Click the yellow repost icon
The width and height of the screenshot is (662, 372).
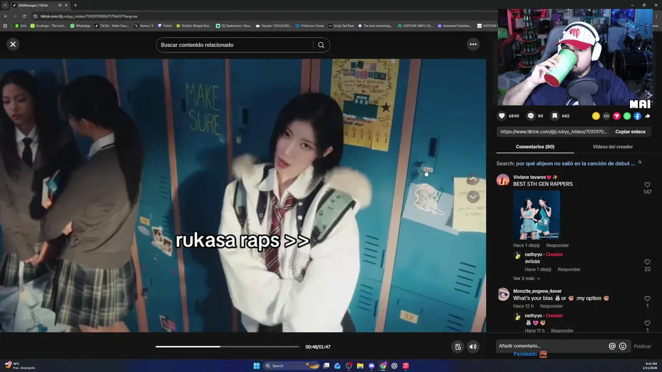click(x=596, y=116)
